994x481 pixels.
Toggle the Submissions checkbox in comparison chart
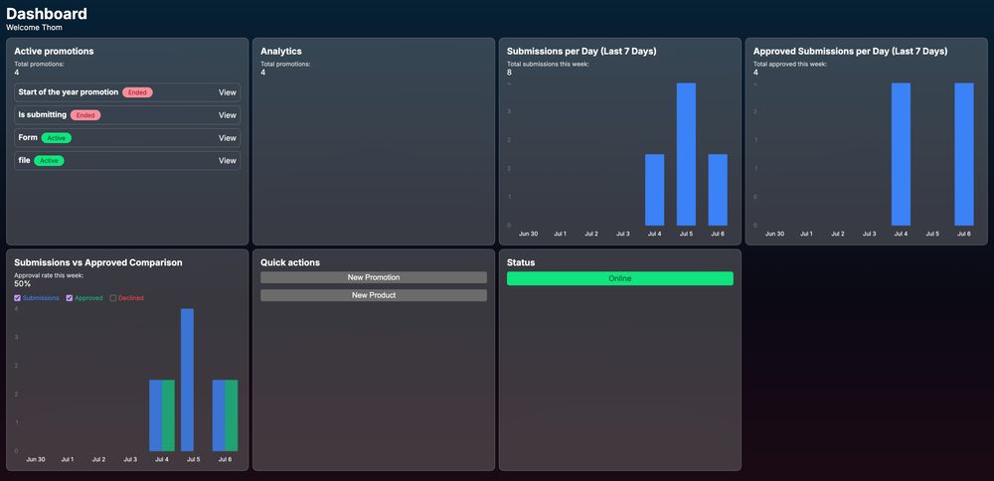18,298
